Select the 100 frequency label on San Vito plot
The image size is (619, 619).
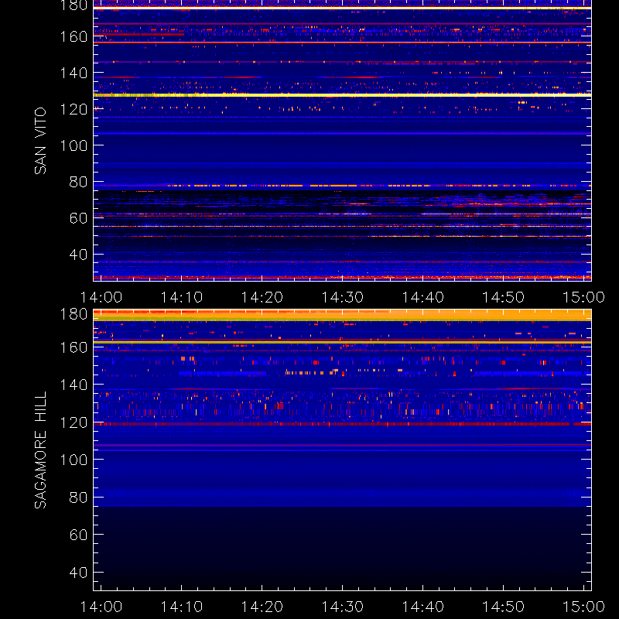[74, 145]
